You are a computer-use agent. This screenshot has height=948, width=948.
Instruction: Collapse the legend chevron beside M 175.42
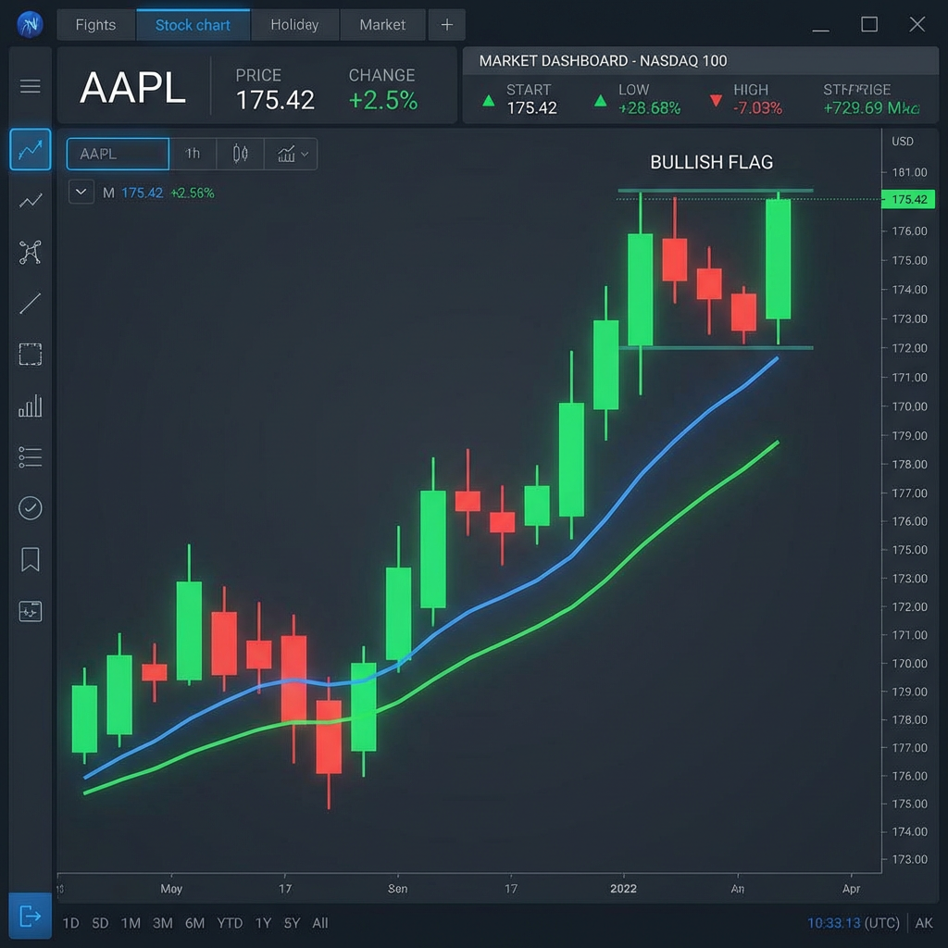click(81, 193)
